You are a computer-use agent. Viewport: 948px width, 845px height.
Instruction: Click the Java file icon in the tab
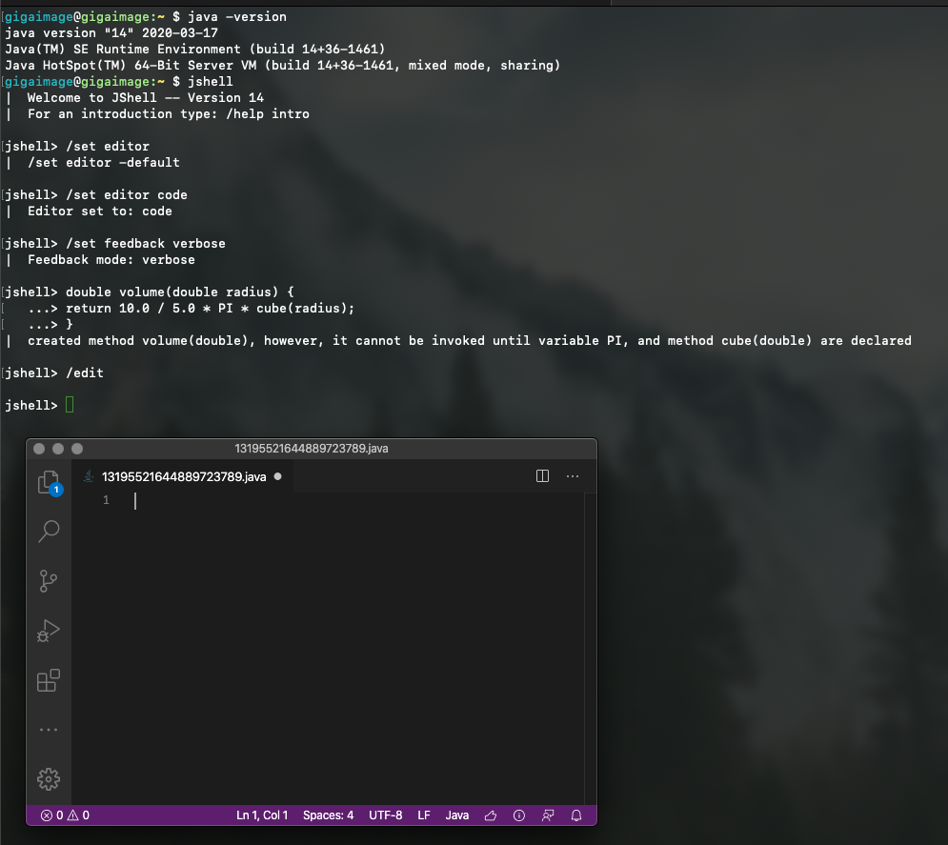click(x=89, y=475)
